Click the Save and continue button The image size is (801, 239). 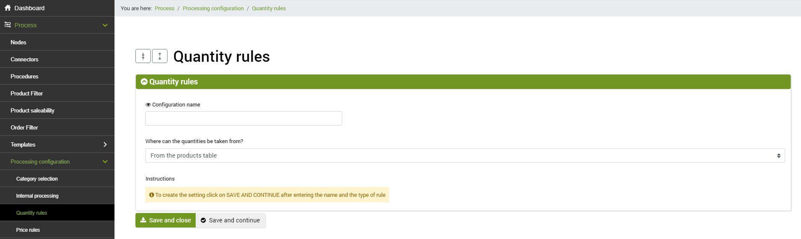[x=231, y=220]
